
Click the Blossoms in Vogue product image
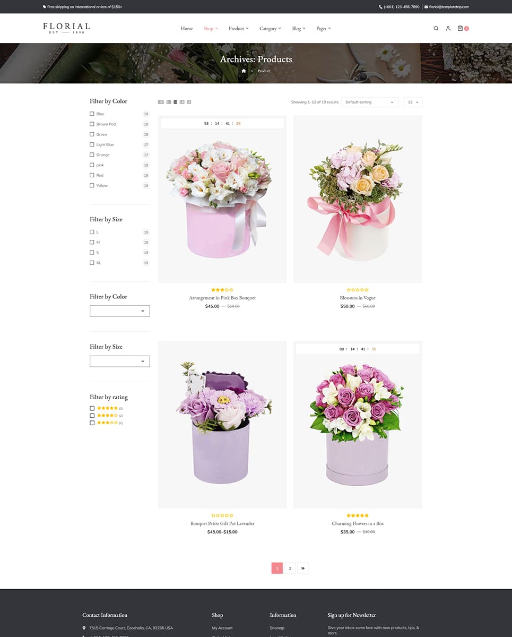(358, 199)
